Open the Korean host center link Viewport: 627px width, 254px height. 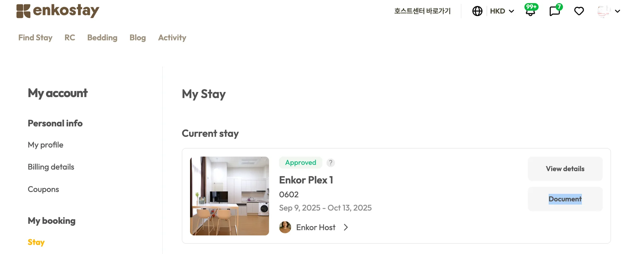422,11
